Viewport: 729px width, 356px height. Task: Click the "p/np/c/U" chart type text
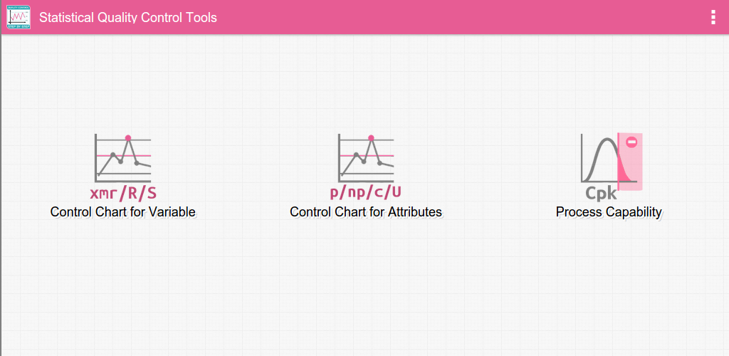point(365,193)
